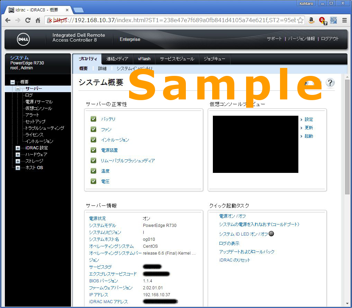This screenshot has width=352, height=308.
Task: Select ライセンス in the sidebar tree
Action: click(x=34, y=134)
